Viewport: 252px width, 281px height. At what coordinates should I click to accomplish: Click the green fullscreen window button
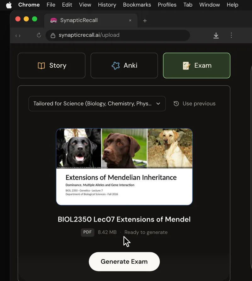(35, 19)
